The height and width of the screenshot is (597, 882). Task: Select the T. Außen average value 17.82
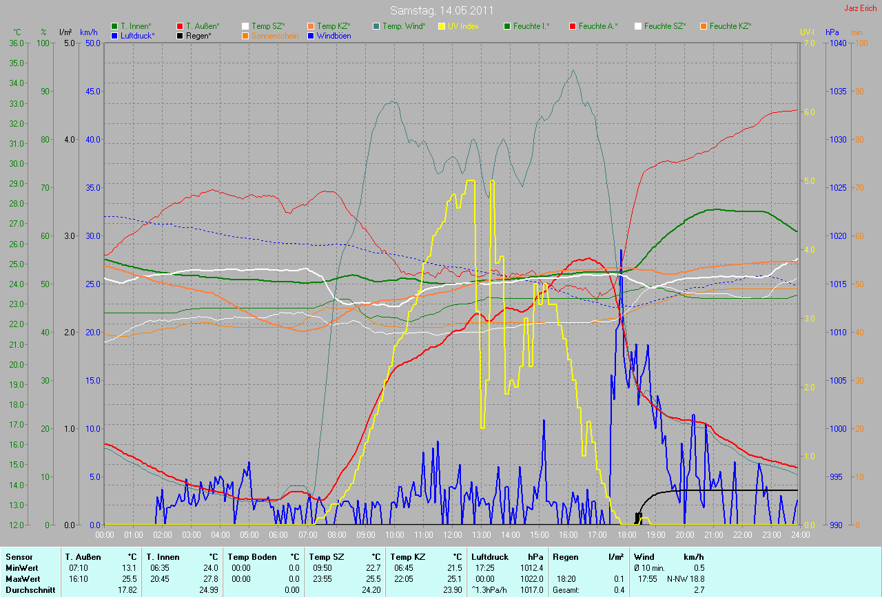(127, 590)
